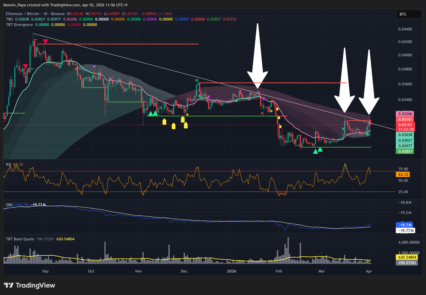Image resolution: width=426 pixels, height=295 pixels.
Task: Click the green X marker in early December
Action: pos(196,80)
